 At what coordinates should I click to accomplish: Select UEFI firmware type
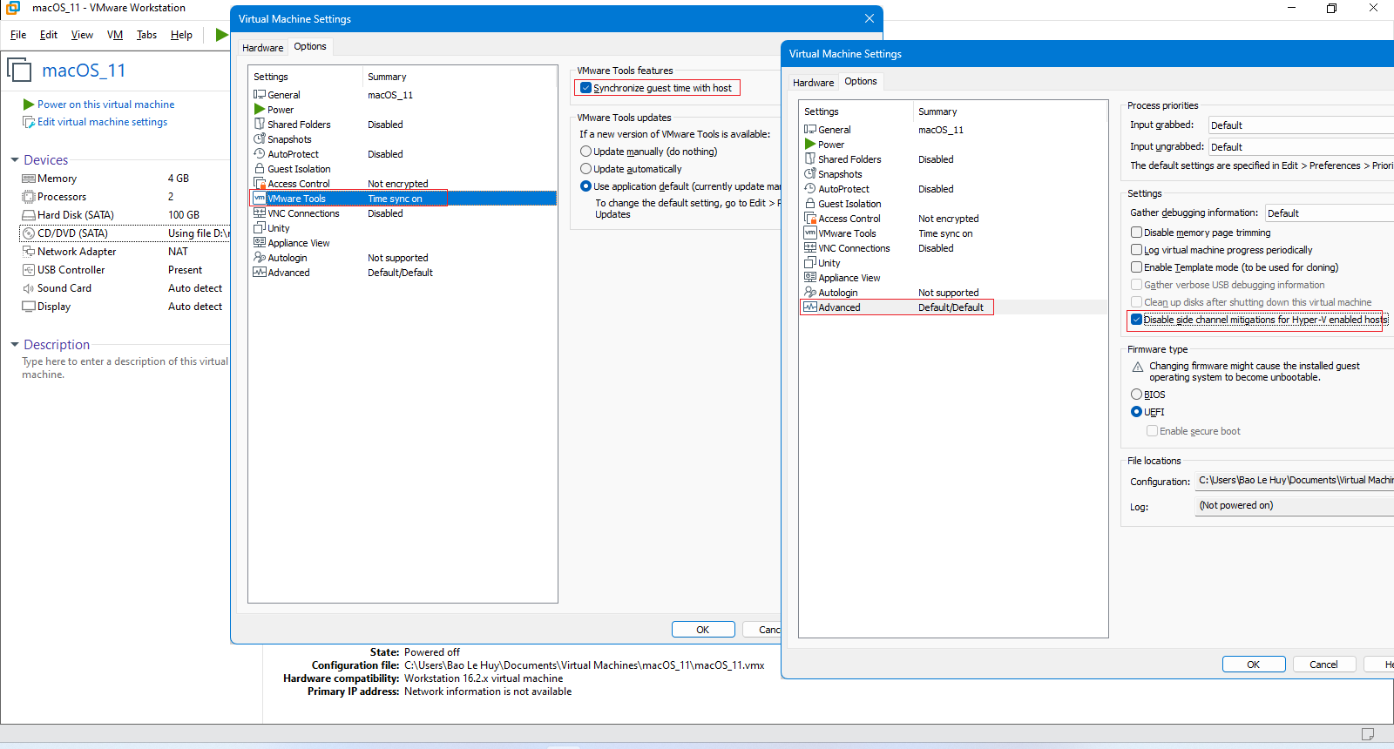pyautogui.click(x=1136, y=412)
